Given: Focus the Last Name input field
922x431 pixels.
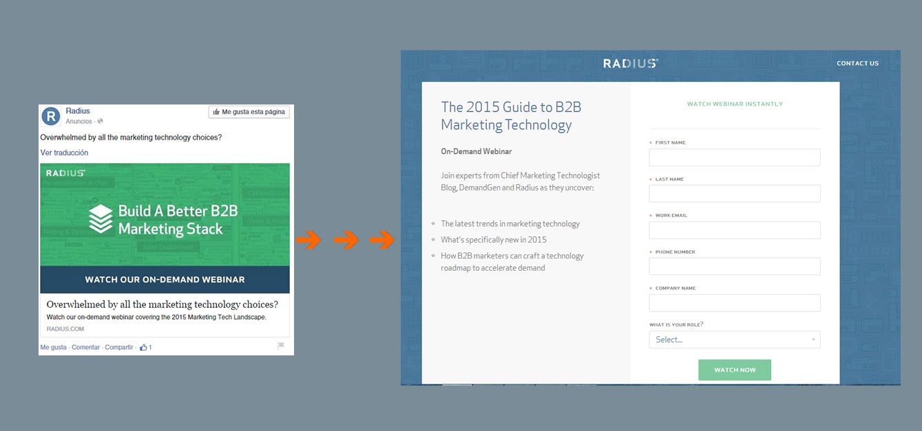Looking at the screenshot, I should click(x=735, y=194).
